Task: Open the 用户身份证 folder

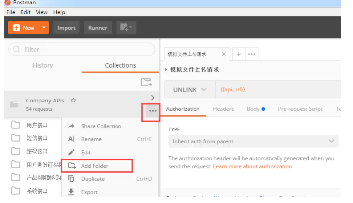Action: coord(43,165)
